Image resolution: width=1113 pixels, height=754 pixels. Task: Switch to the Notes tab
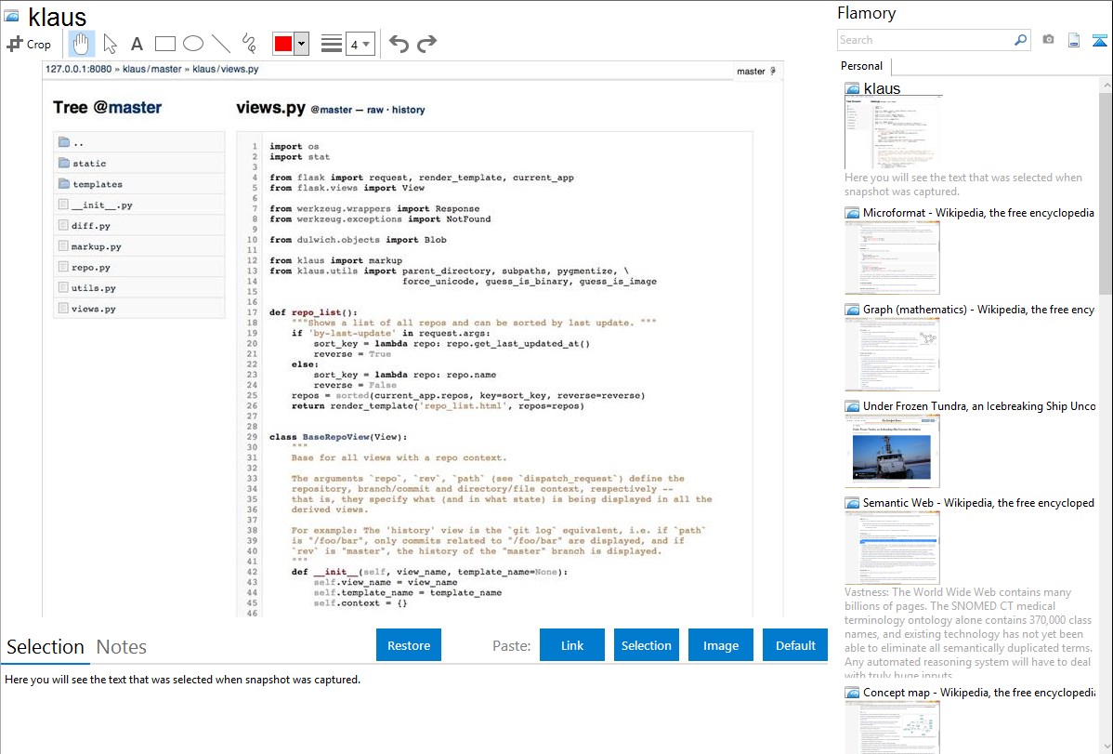point(122,647)
